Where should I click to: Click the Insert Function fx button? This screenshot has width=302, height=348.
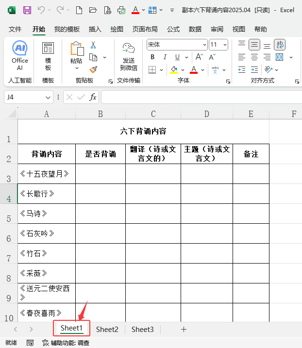click(93, 97)
